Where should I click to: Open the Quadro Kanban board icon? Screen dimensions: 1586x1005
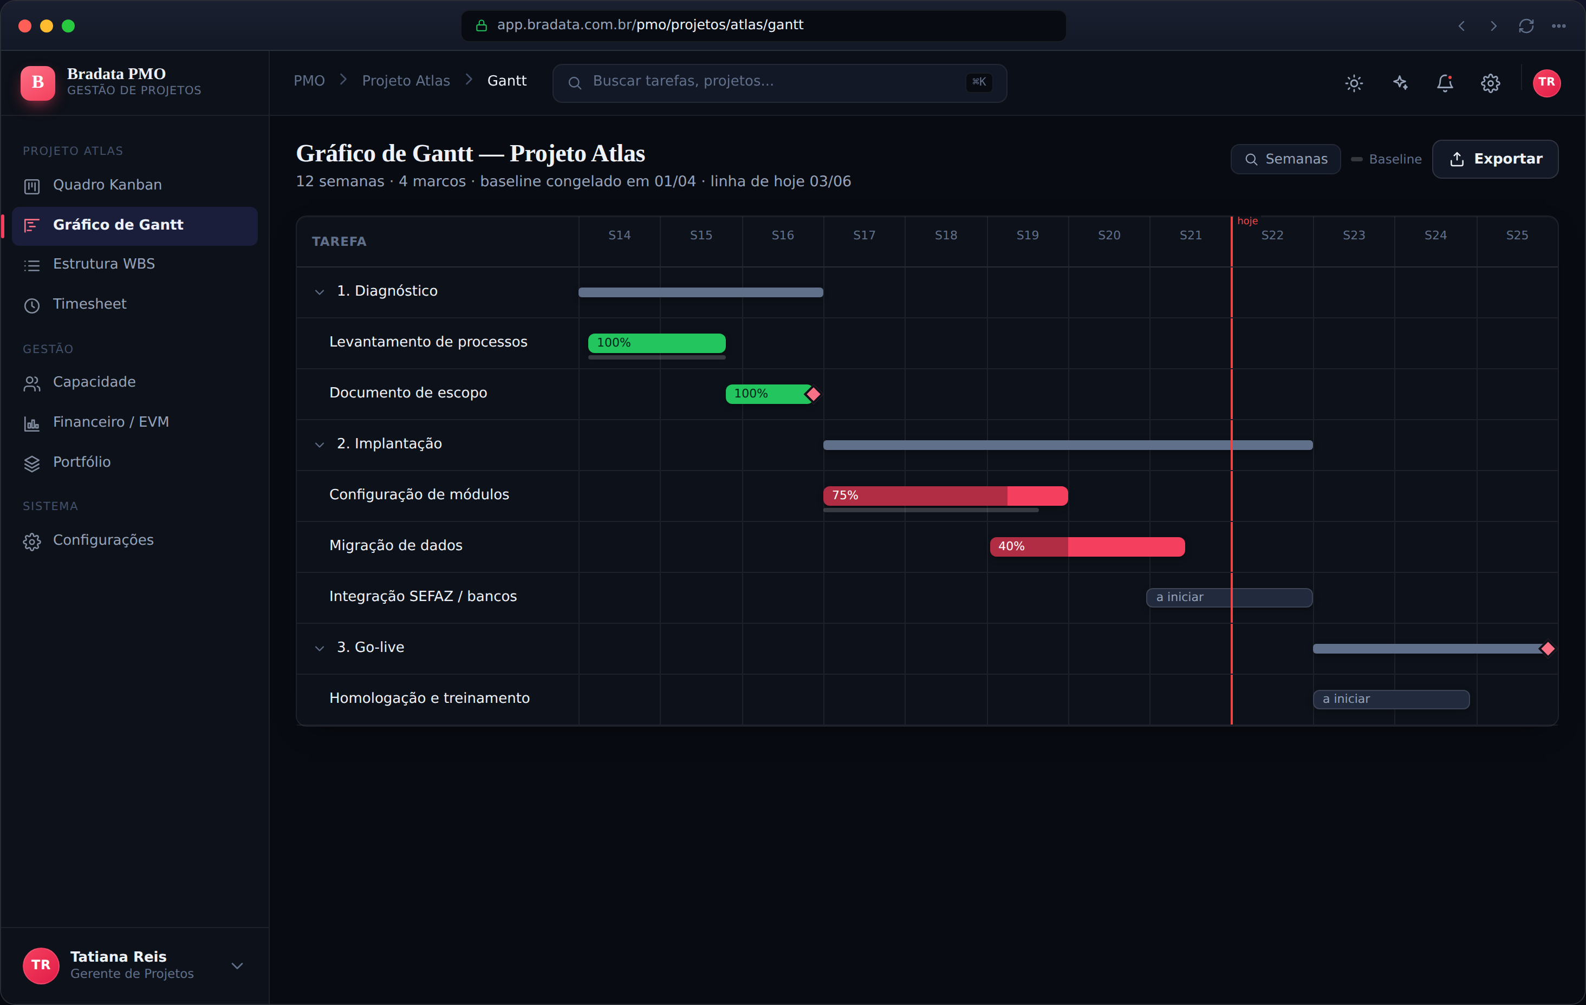pyautogui.click(x=31, y=186)
